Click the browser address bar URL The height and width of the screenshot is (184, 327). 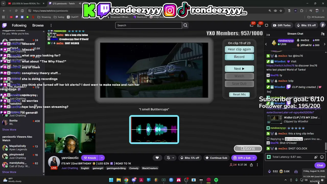(x=51, y=11)
